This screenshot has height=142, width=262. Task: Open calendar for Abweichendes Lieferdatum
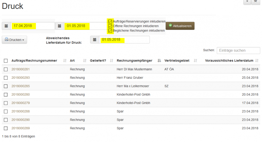point(95,40)
